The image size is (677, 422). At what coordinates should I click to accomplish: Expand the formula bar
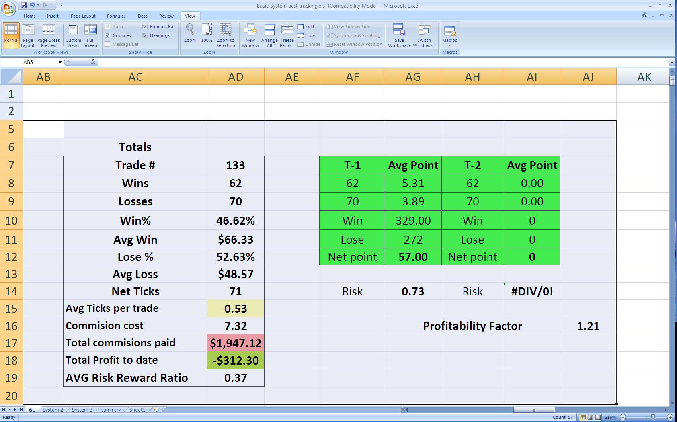(x=671, y=62)
